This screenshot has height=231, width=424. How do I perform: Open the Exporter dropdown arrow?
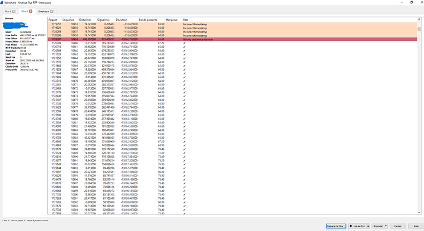click(386, 226)
